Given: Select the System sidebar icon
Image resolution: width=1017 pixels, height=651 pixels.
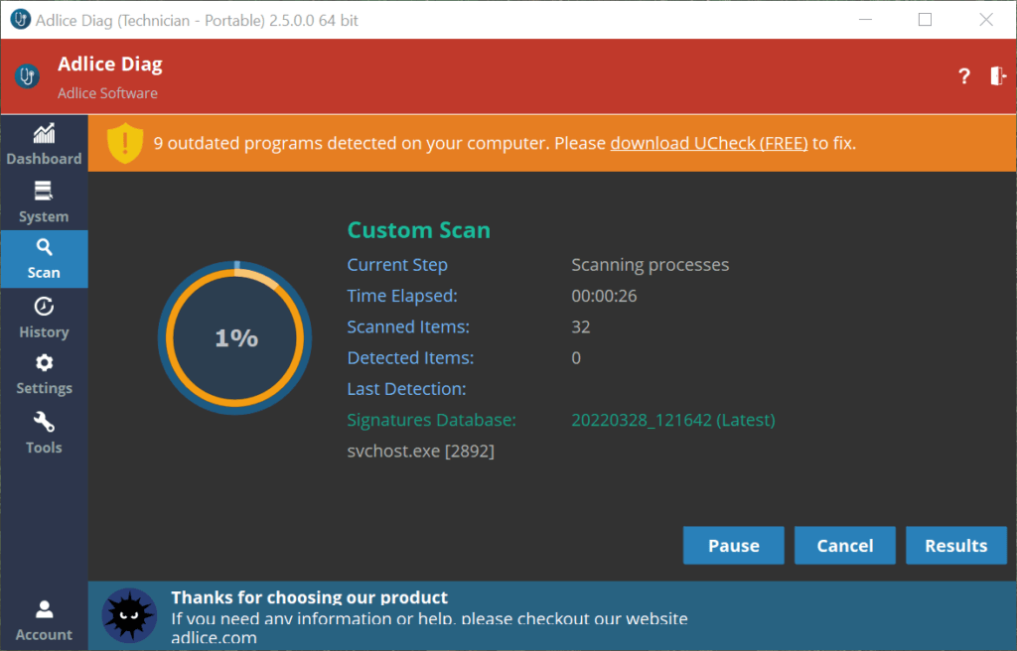Looking at the screenshot, I should coord(44,191).
